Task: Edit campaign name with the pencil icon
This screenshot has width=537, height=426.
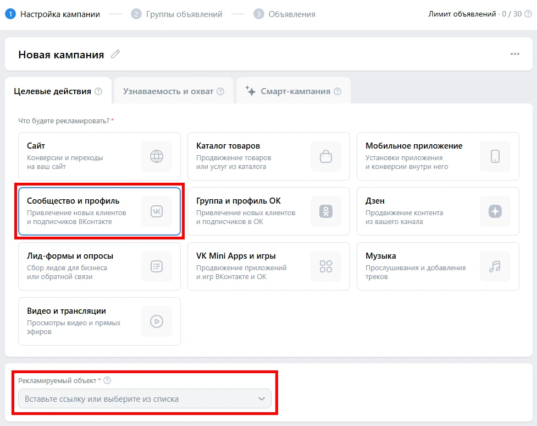Action: click(115, 54)
